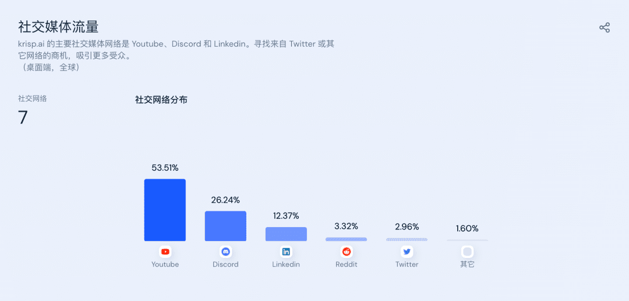Viewport: 629px width, 301px height.
Task: Click the Discord 26.24% bar
Action: click(225, 226)
